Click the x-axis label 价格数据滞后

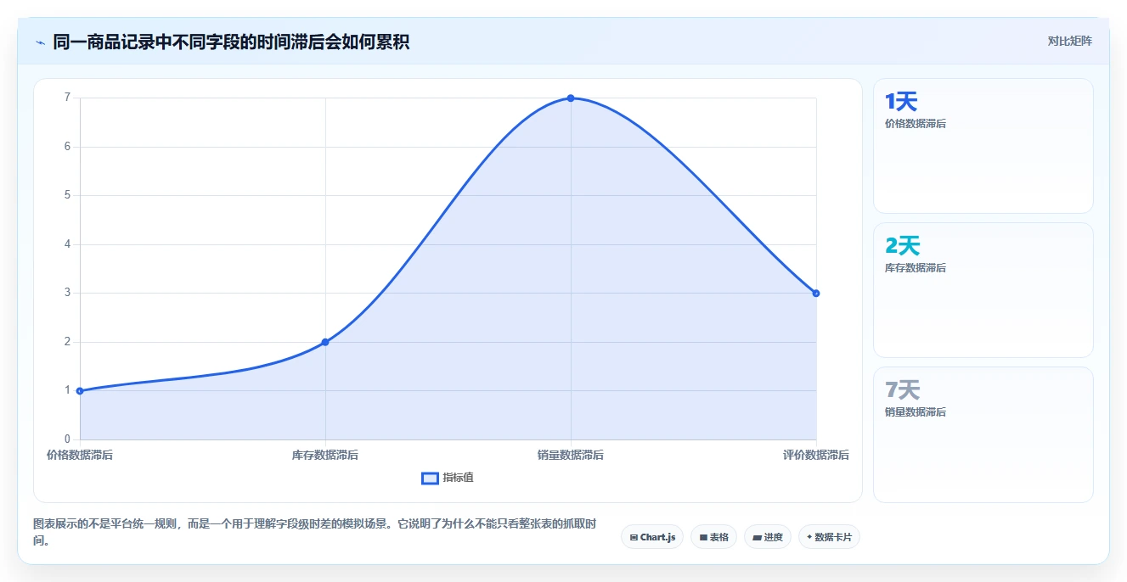pos(80,456)
